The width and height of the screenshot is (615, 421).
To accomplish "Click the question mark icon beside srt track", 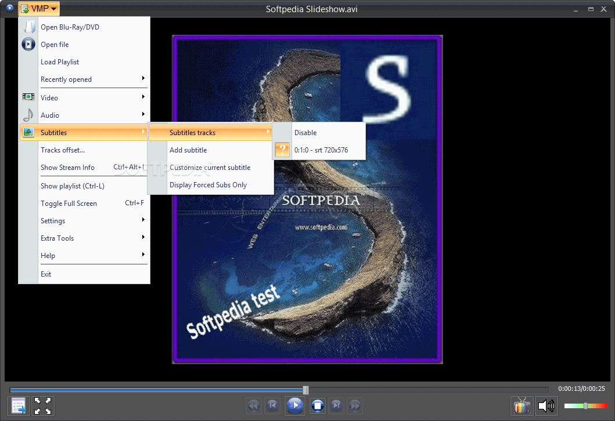I will coord(282,150).
